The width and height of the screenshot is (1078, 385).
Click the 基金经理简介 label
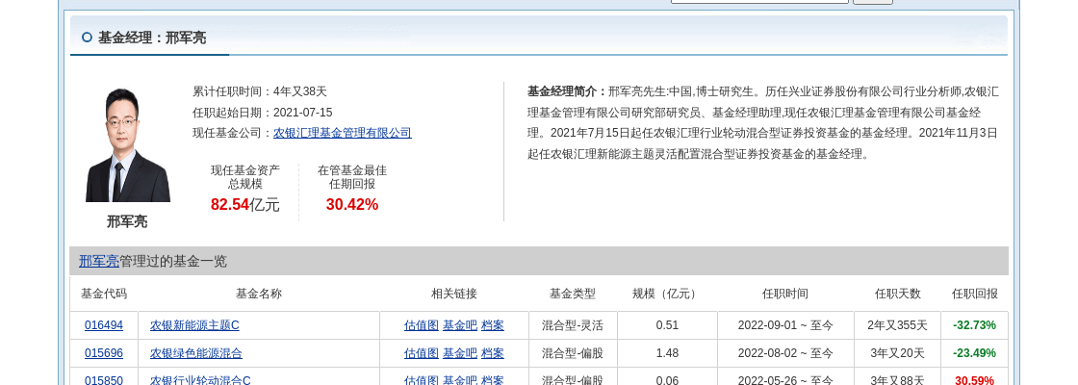567,91
